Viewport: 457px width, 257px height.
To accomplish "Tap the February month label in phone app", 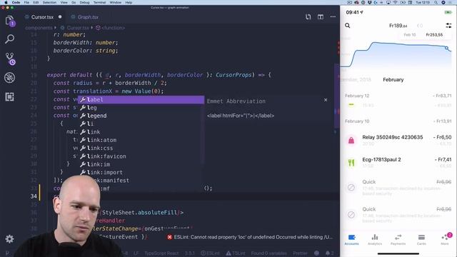I will [x=393, y=79].
